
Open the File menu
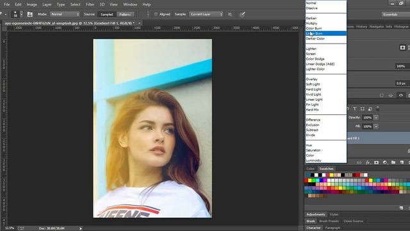(x=6, y=4)
